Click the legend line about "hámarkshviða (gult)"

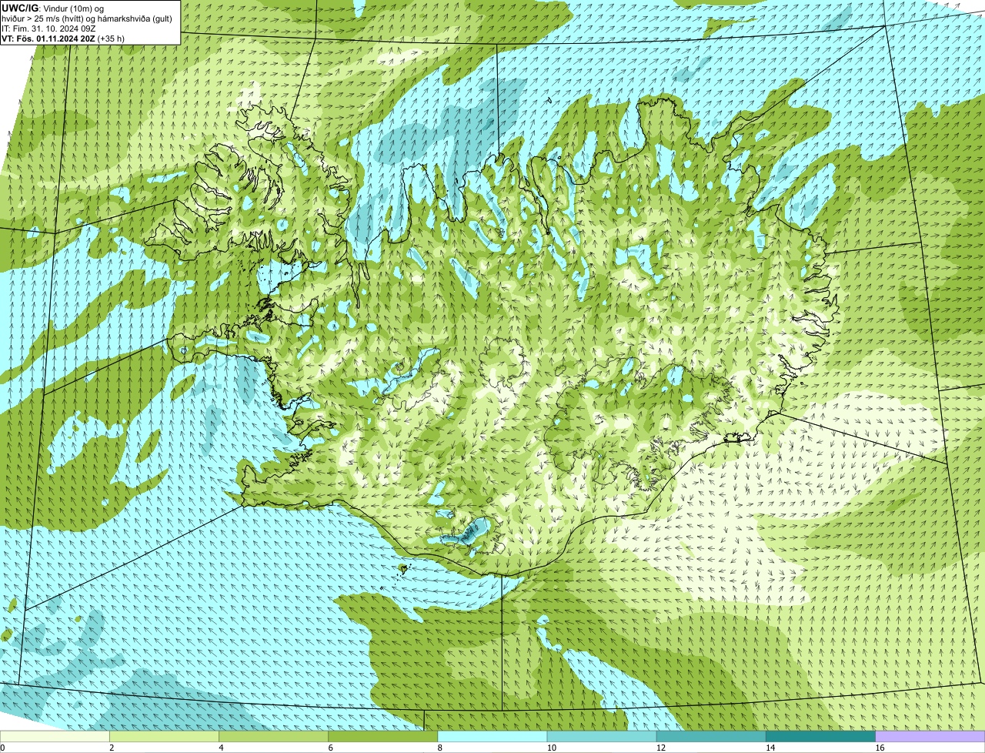[87, 18]
